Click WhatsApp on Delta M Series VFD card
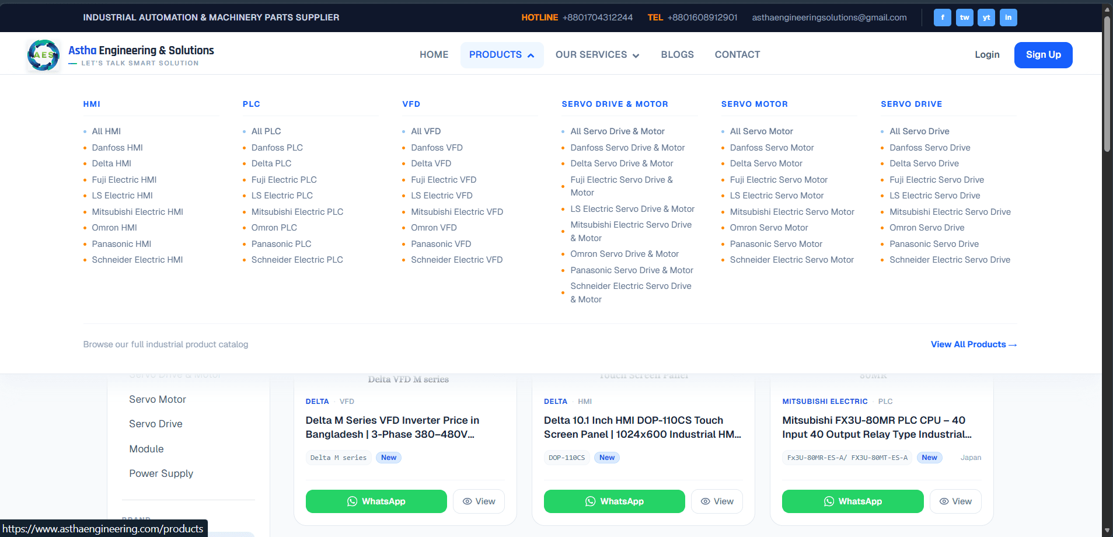1113x537 pixels. [376, 501]
